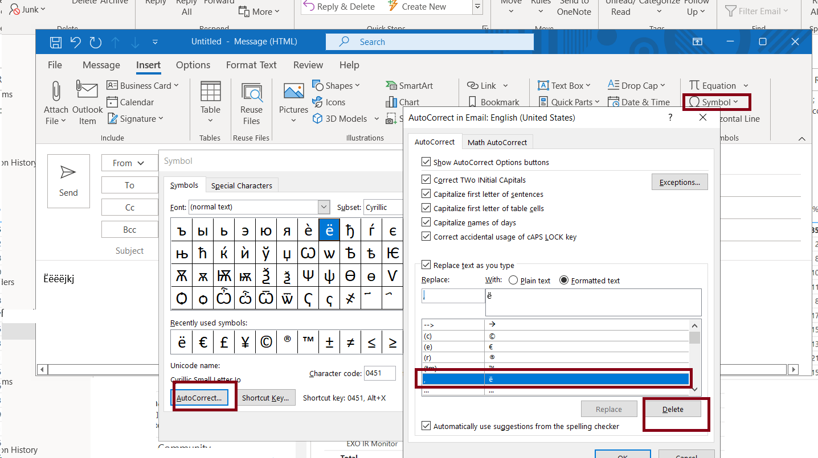Viewport: 818px width, 458px height.
Task: Click the Exceptions... button
Action: point(680,182)
